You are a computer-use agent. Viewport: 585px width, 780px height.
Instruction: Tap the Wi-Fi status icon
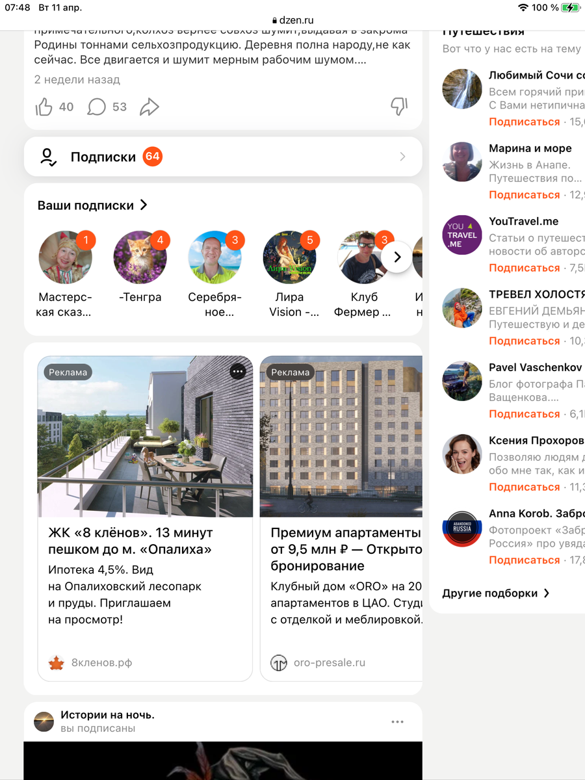523,7
